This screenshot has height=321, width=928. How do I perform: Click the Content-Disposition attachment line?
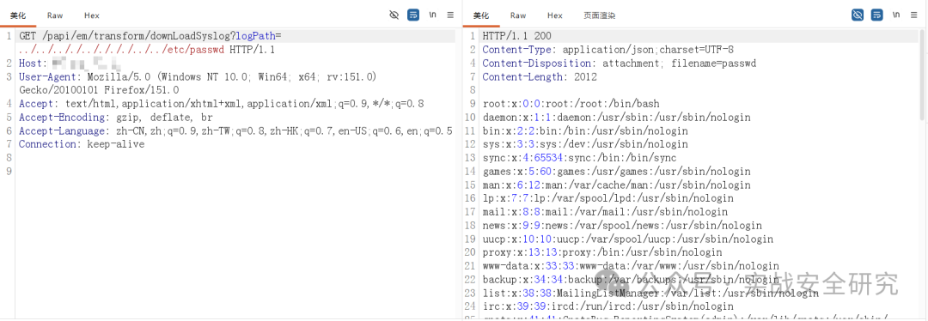619,64
